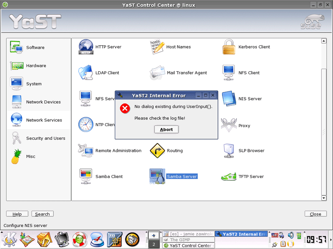Open the Samba Client module
The width and height of the screenshot is (333, 249).
101,176
